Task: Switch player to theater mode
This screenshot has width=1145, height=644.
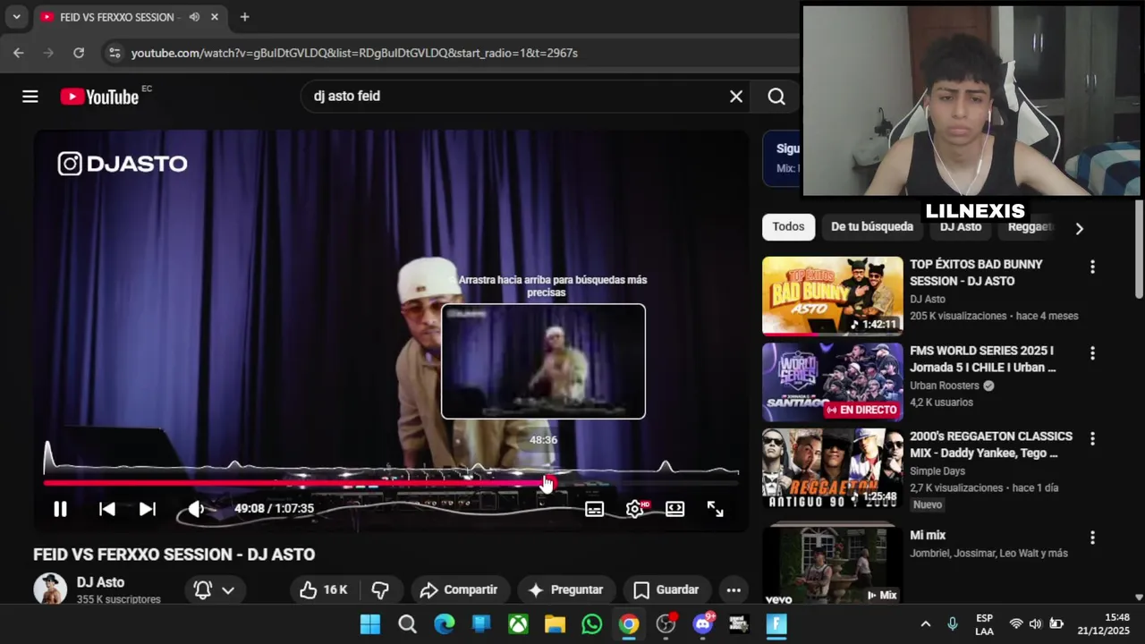Action: click(x=674, y=509)
